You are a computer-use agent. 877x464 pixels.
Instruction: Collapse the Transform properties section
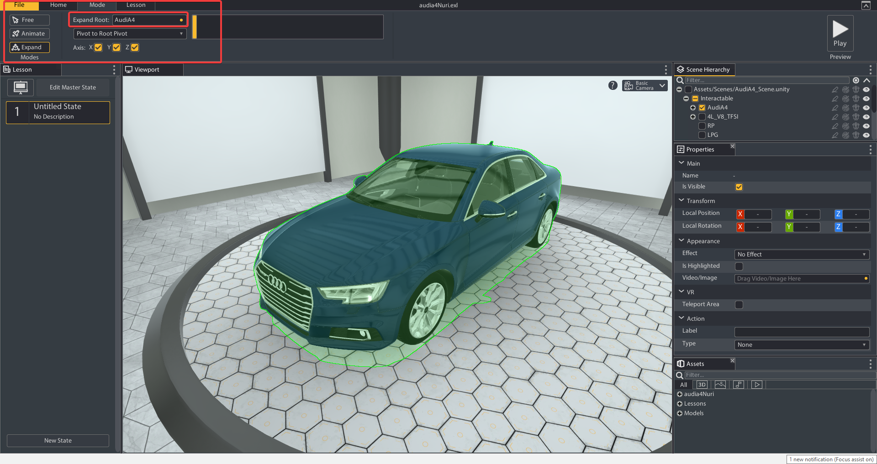682,200
